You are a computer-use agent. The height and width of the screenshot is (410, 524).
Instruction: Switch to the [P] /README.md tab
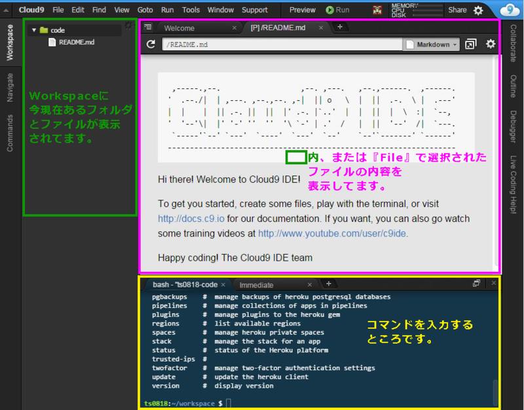coord(278,28)
